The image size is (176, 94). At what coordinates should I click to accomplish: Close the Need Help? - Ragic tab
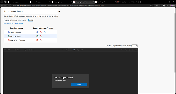tap(115, 2)
